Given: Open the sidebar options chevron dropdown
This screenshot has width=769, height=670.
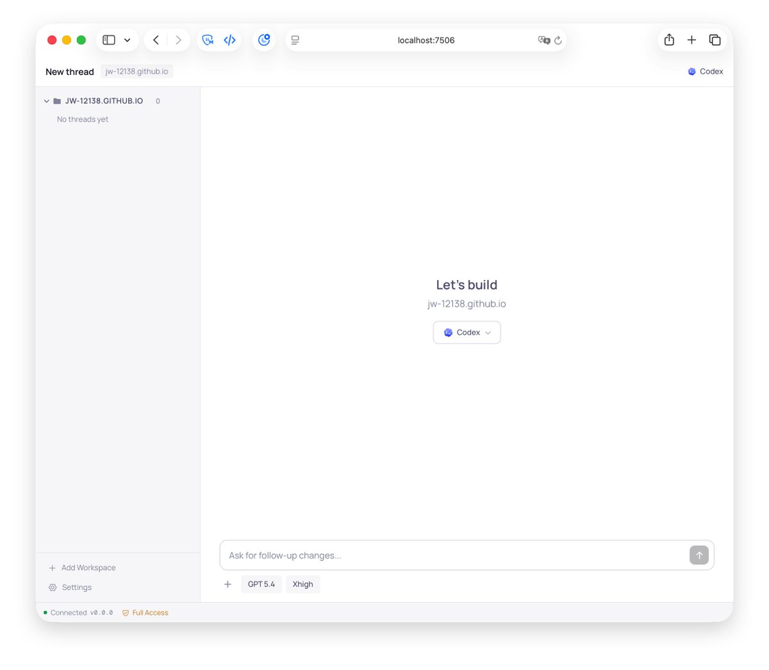Looking at the screenshot, I should pos(128,40).
